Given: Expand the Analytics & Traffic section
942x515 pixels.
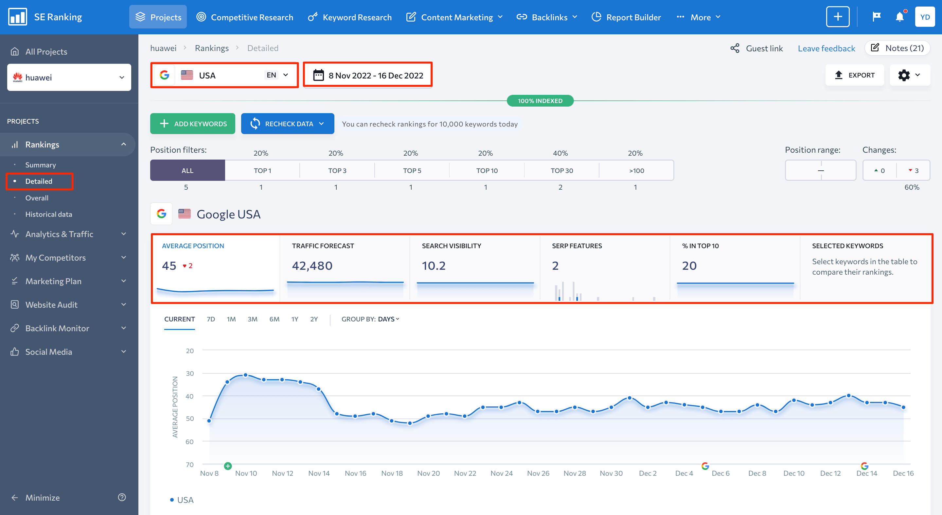Looking at the screenshot, I should 68,234.
